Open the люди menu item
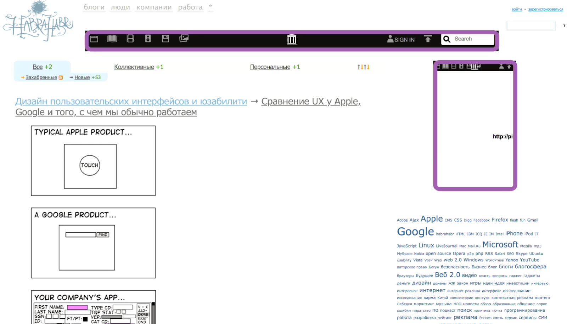567x324 pixels. (120, 7)
